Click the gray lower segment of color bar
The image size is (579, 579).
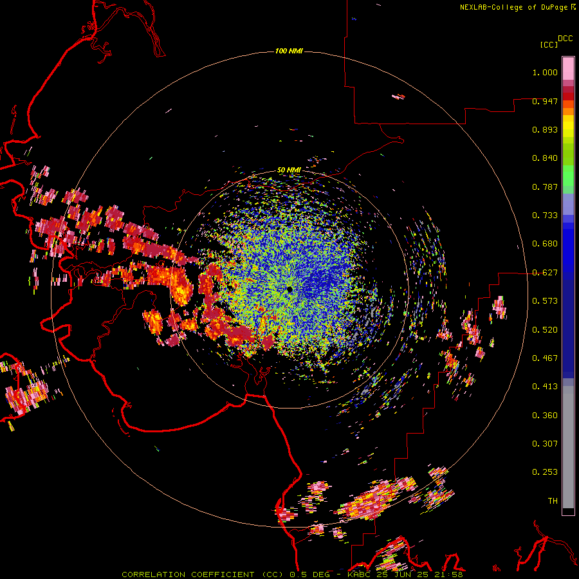568,447
